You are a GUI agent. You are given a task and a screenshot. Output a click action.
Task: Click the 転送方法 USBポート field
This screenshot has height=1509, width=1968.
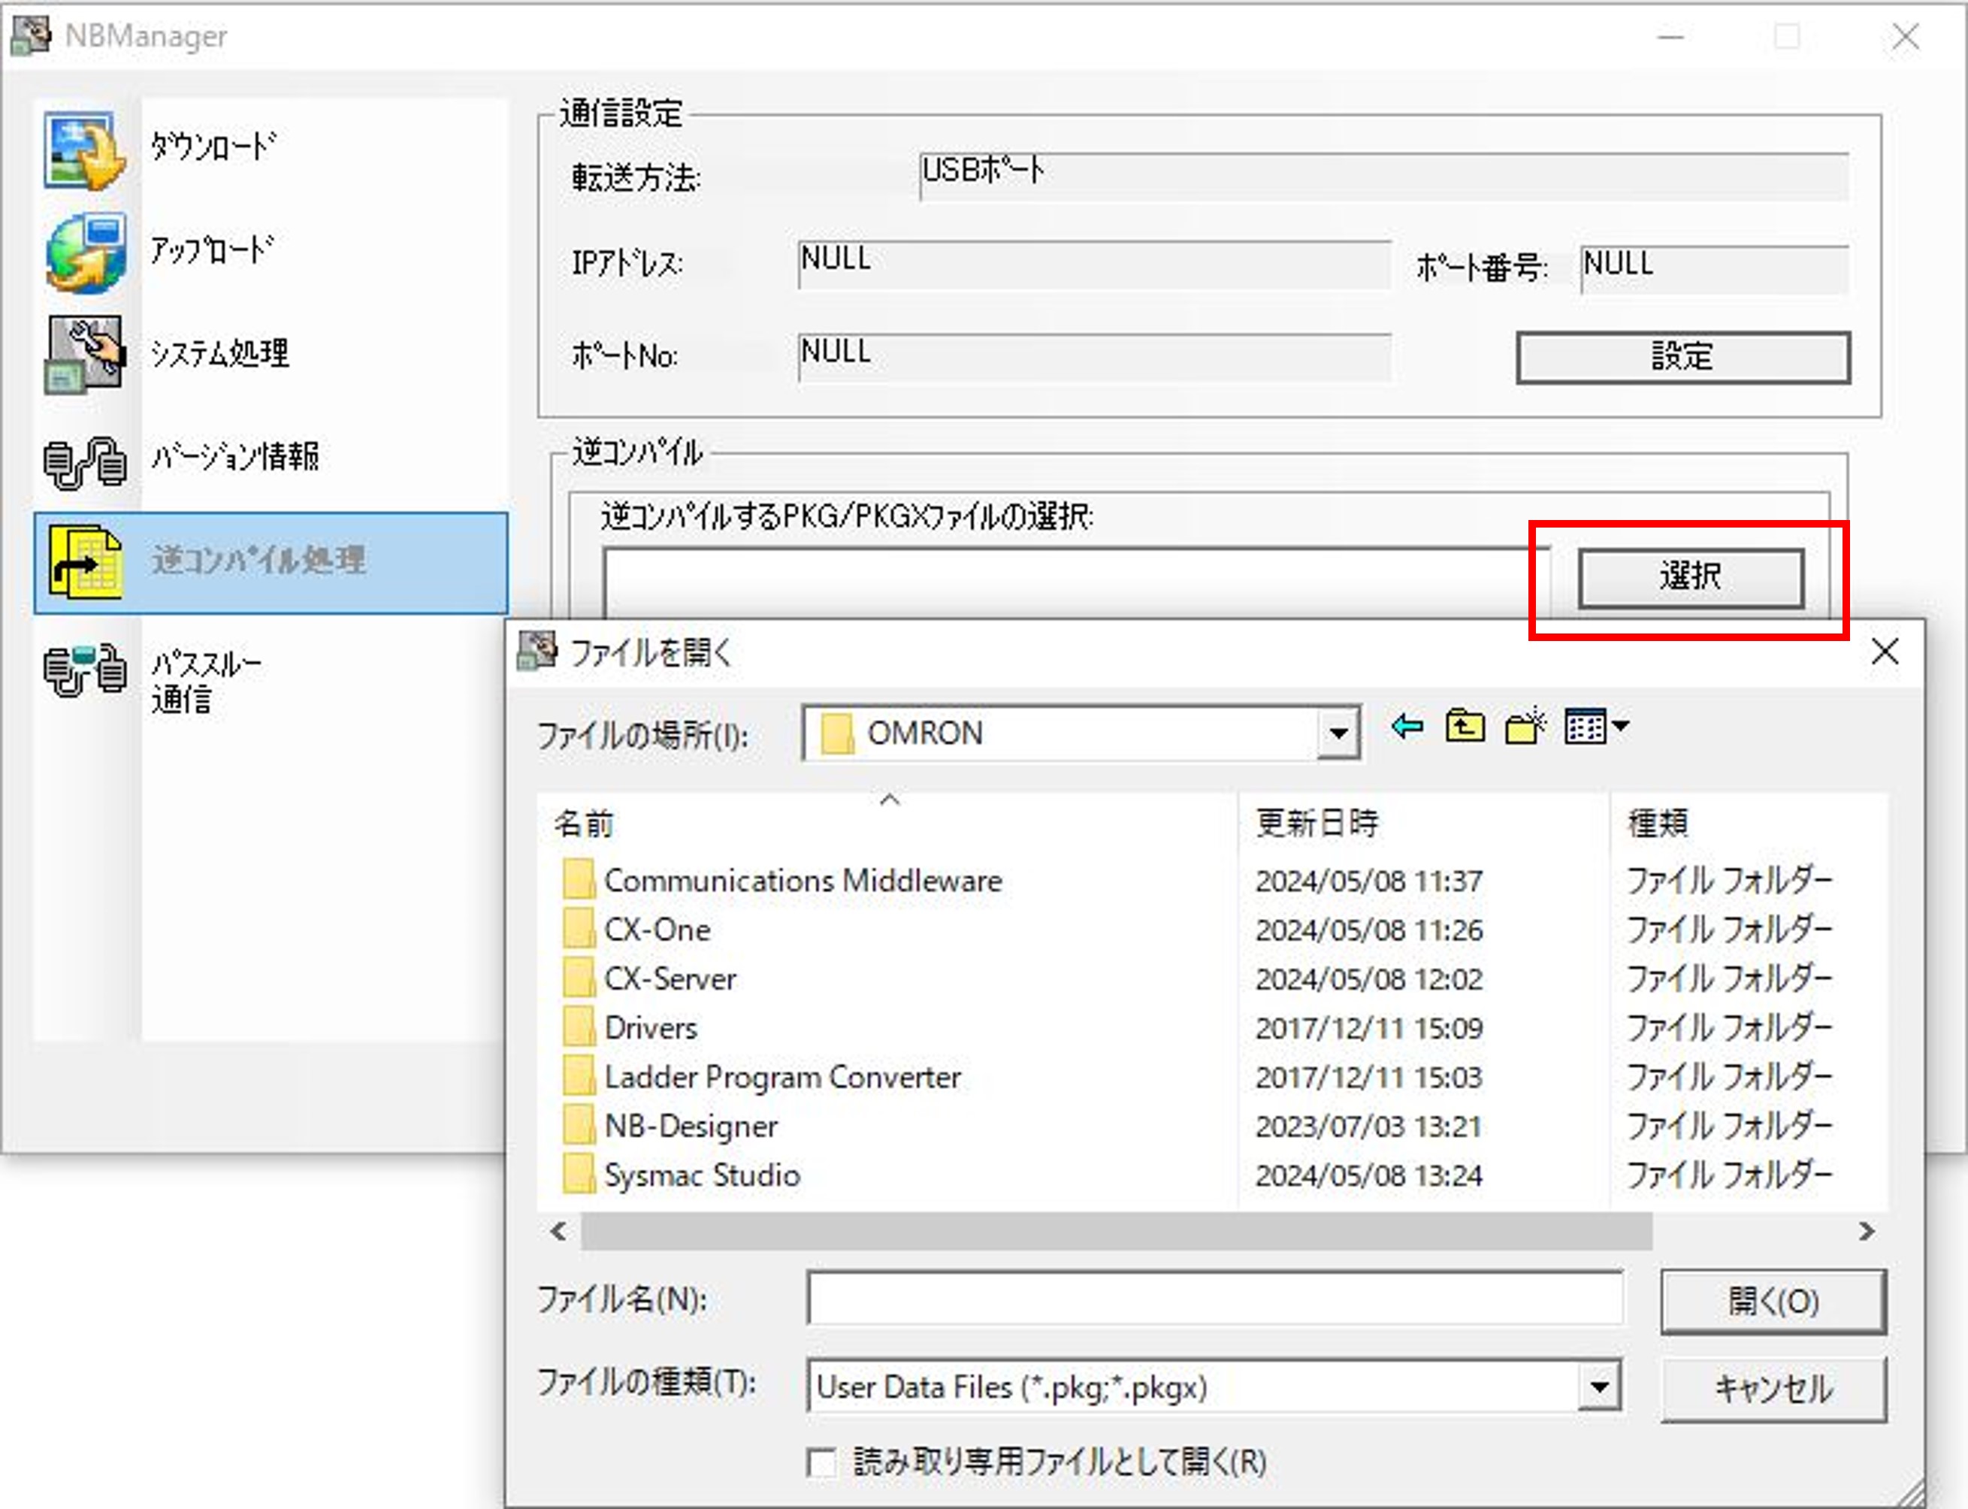(x=1384, y=176)
